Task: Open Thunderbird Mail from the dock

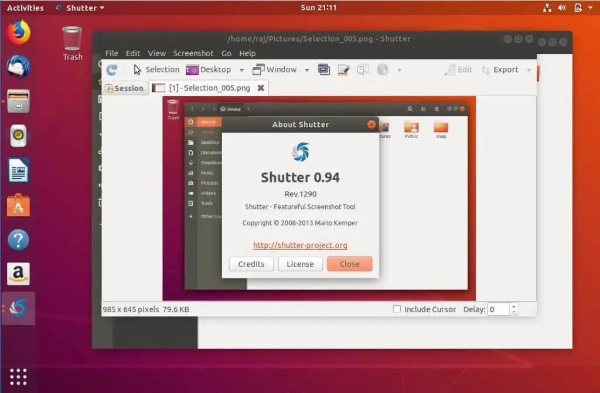Action: click(18, 67)
